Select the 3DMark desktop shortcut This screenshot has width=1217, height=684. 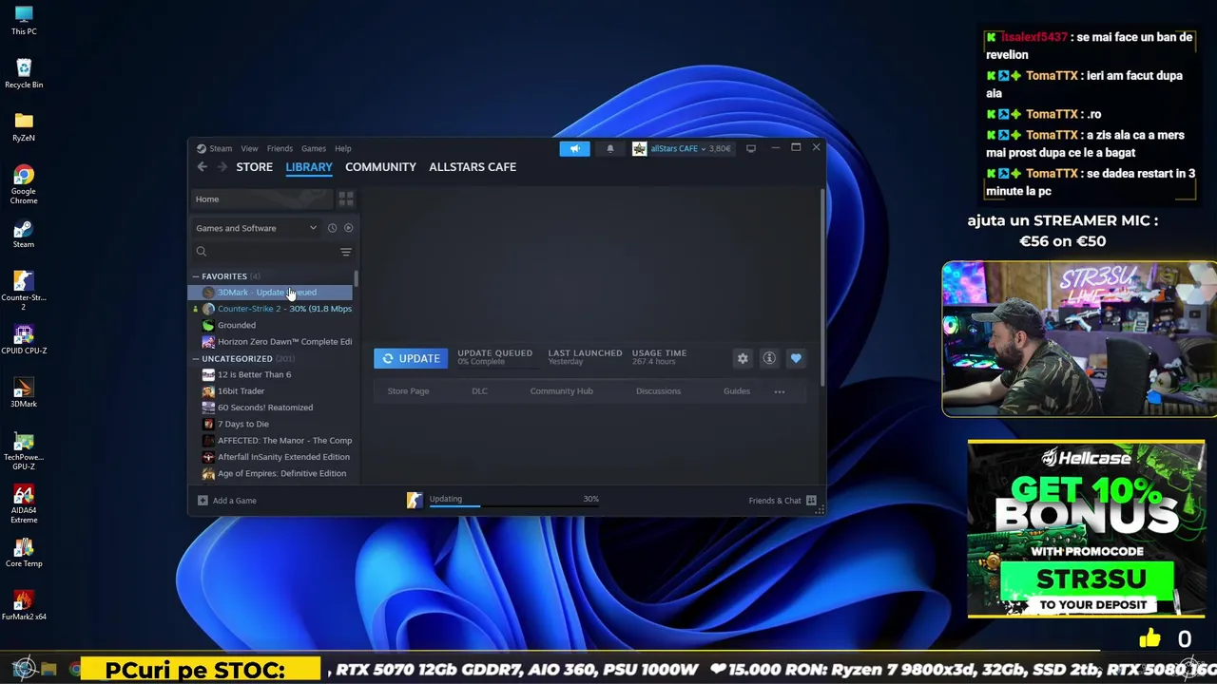[24, 393]
